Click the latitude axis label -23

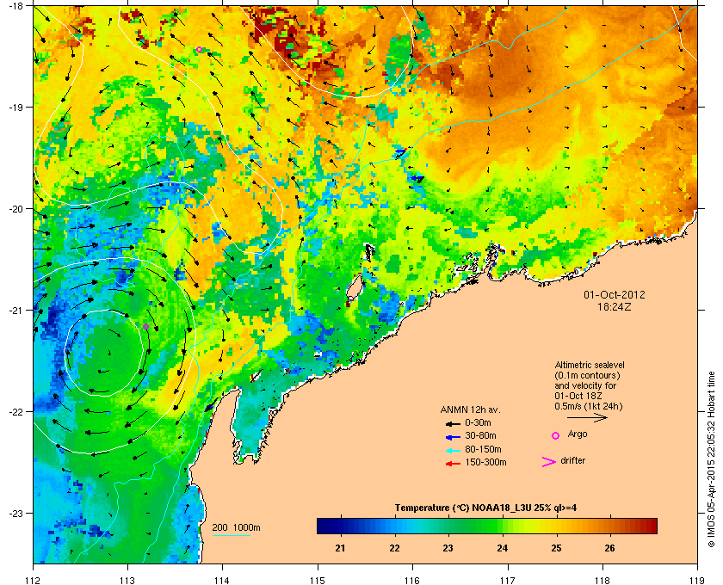click(x=15, y=513)
